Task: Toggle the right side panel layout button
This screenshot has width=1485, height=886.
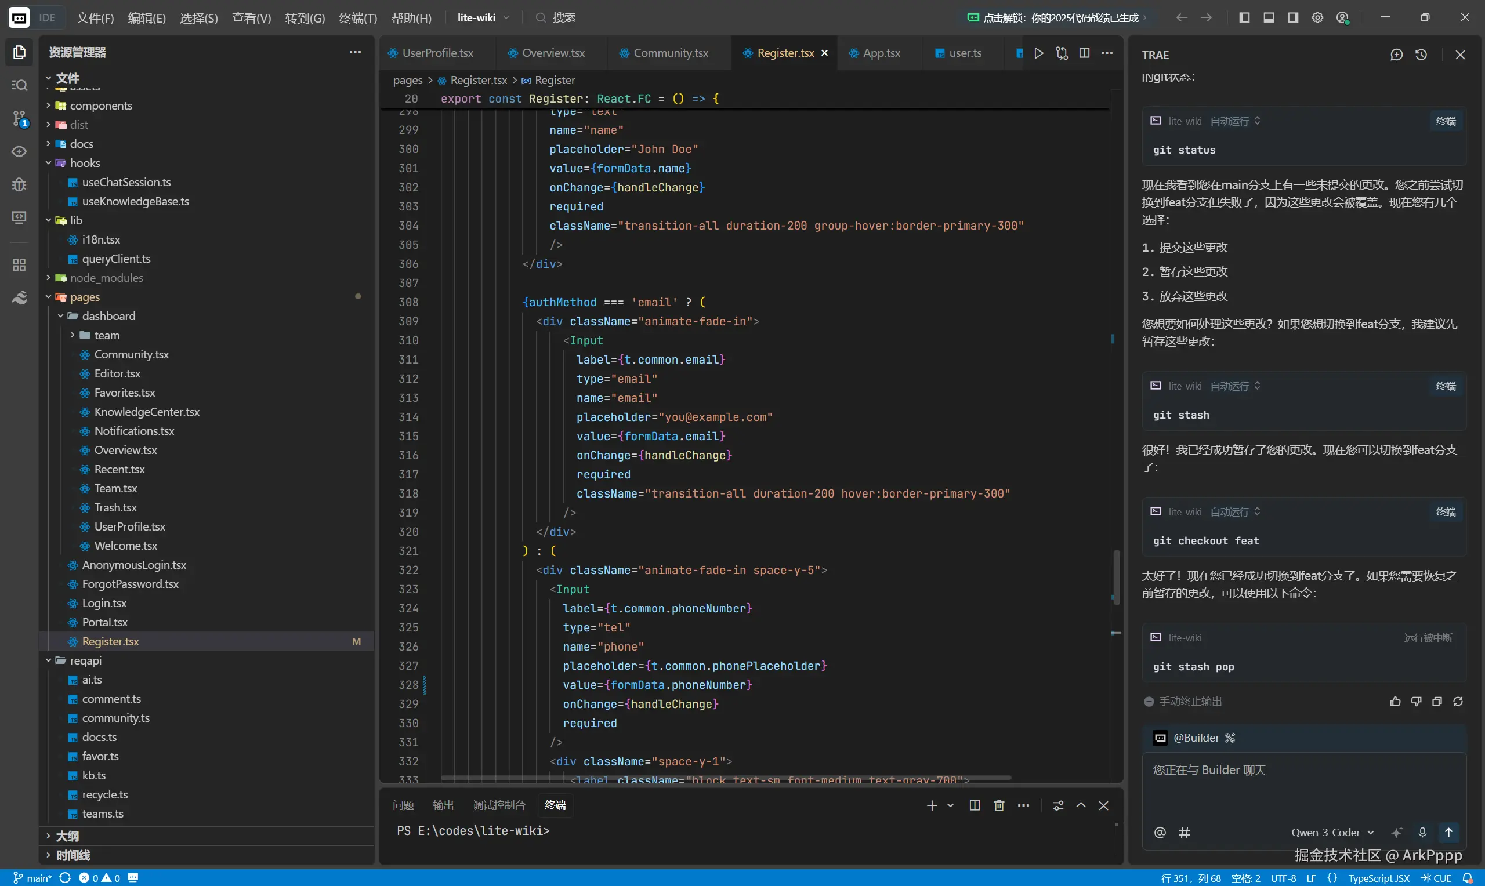Action: point(1294,17)
